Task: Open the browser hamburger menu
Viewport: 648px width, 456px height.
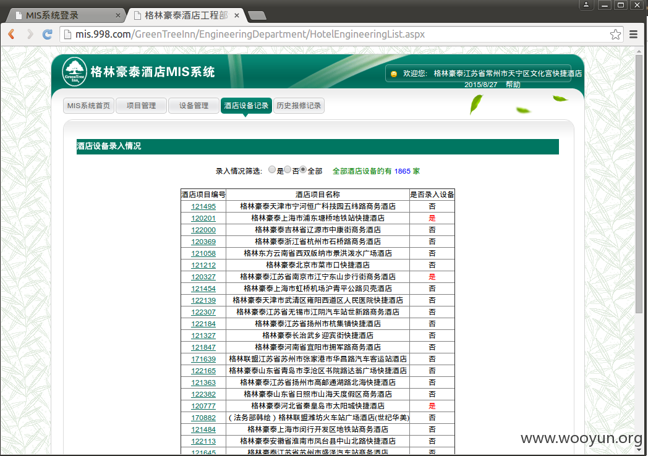Action: [634, 34]
